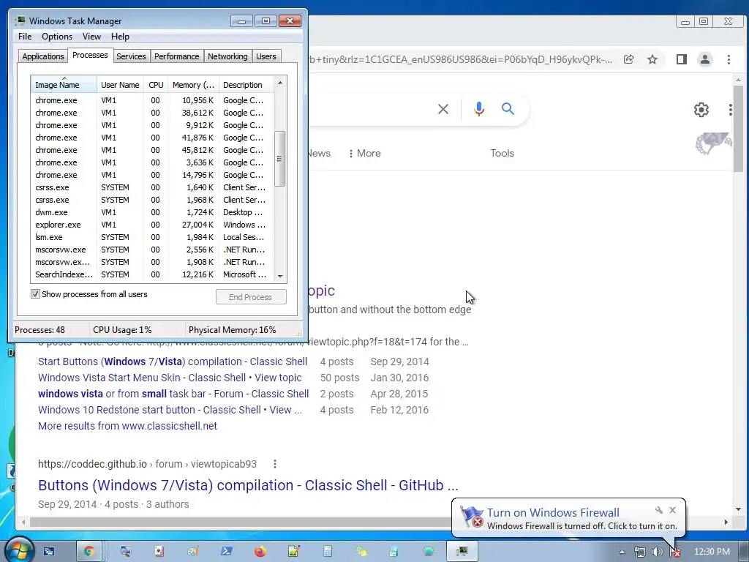749x562 pixels.
Task: Sort processes by CPU column
Action: click(x=156, y=85)
